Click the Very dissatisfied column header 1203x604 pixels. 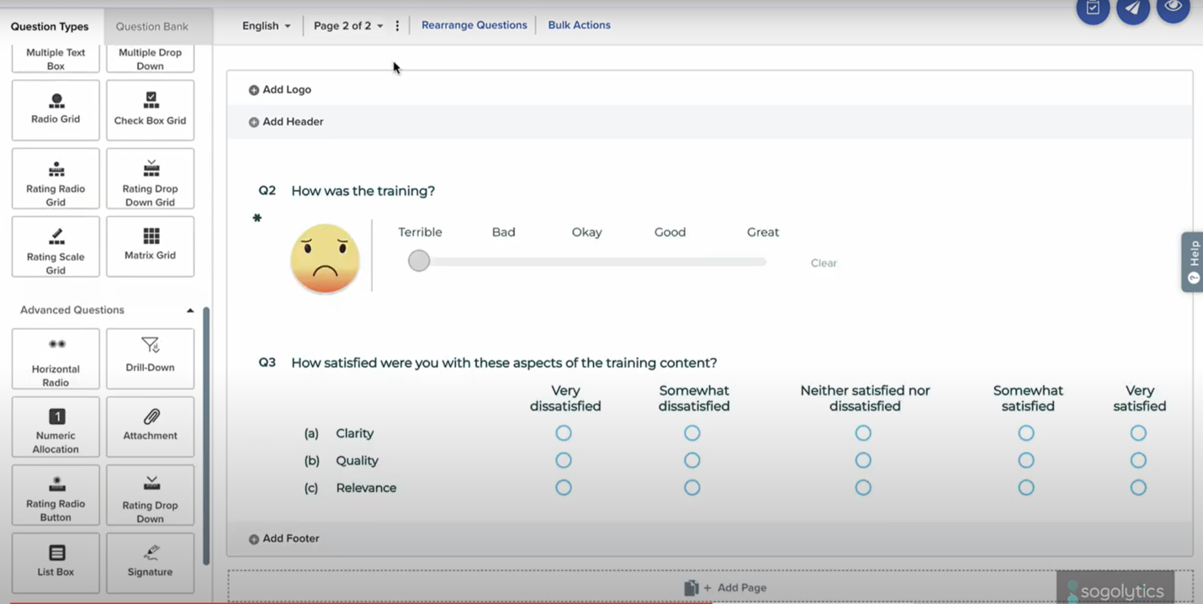pos(565,398)
